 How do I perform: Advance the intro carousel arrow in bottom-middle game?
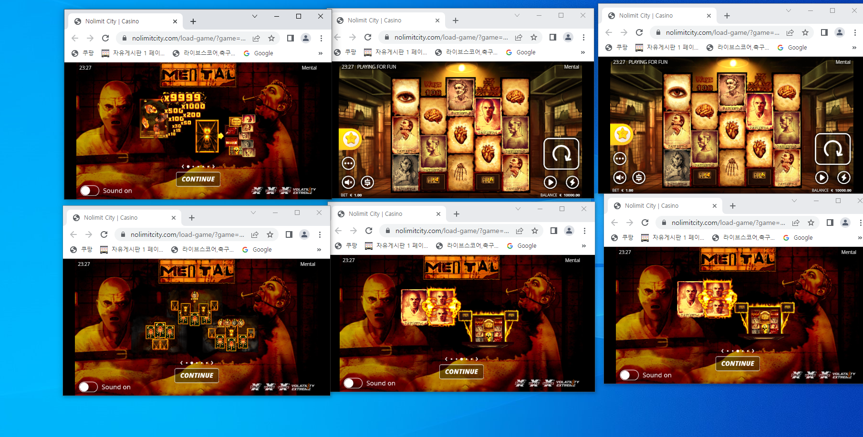pyautogui.click(x=477, y=359)
